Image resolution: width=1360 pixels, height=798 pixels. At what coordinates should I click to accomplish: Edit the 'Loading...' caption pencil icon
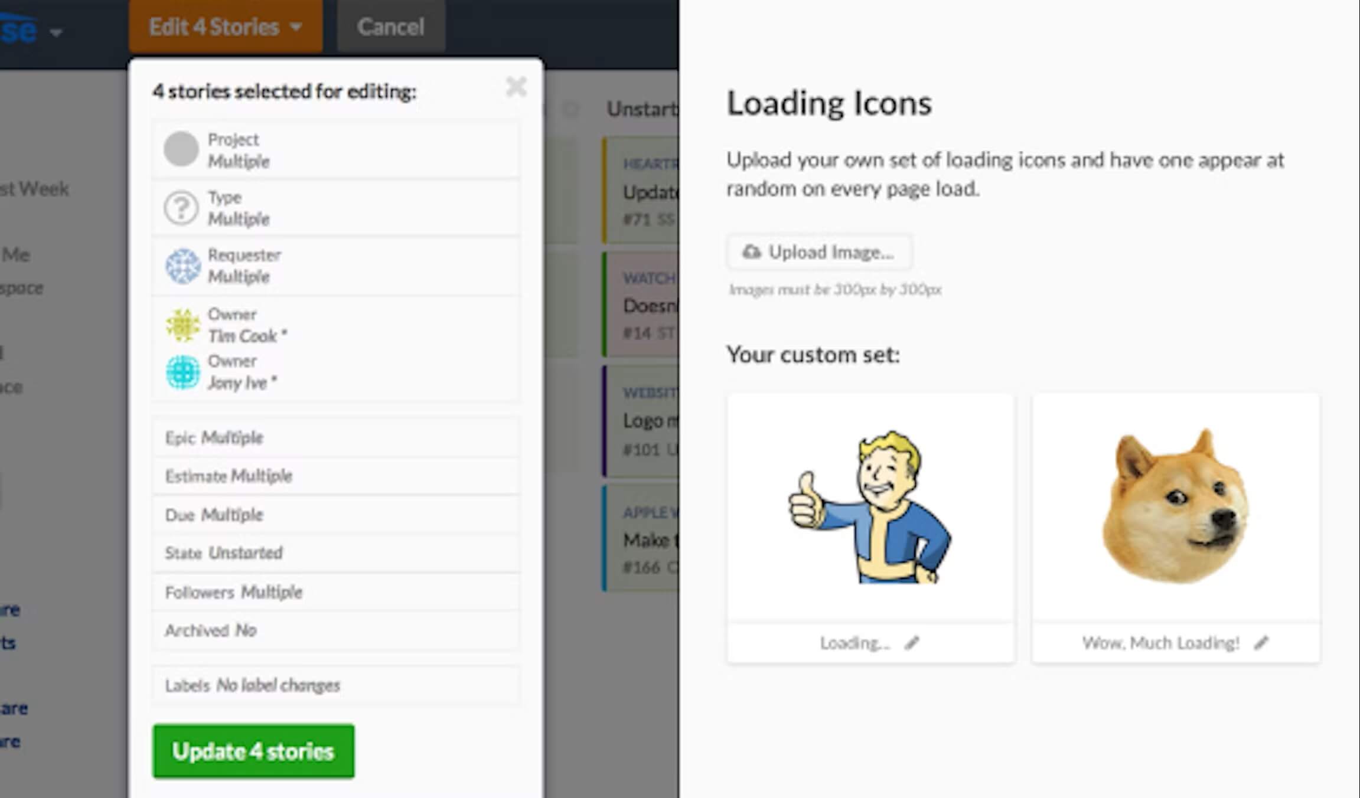tap(912, 643)
